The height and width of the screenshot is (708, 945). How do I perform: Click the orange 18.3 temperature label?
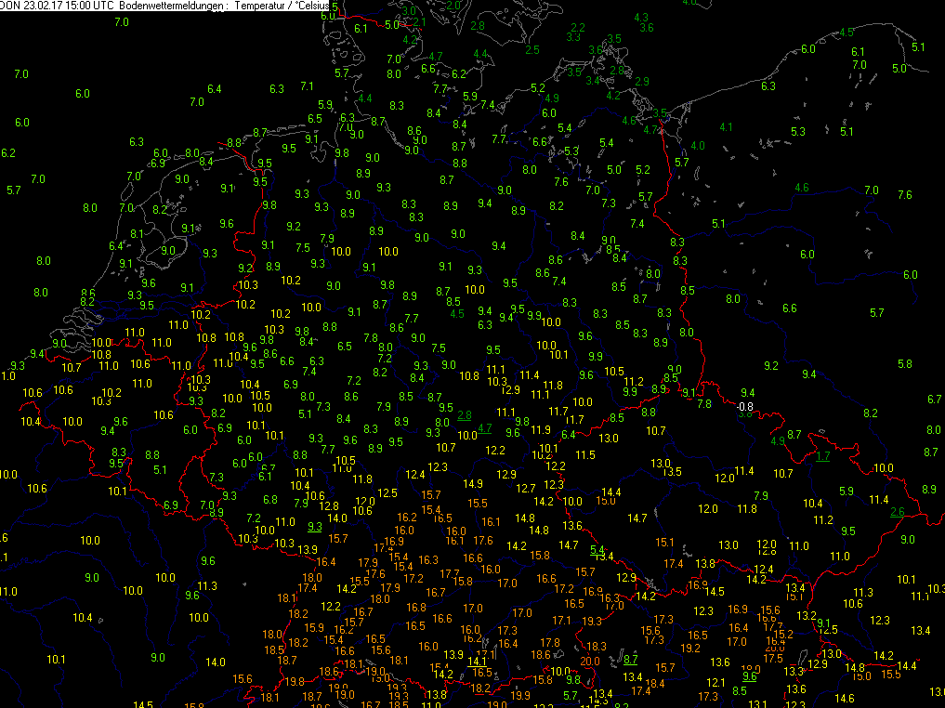596,646
